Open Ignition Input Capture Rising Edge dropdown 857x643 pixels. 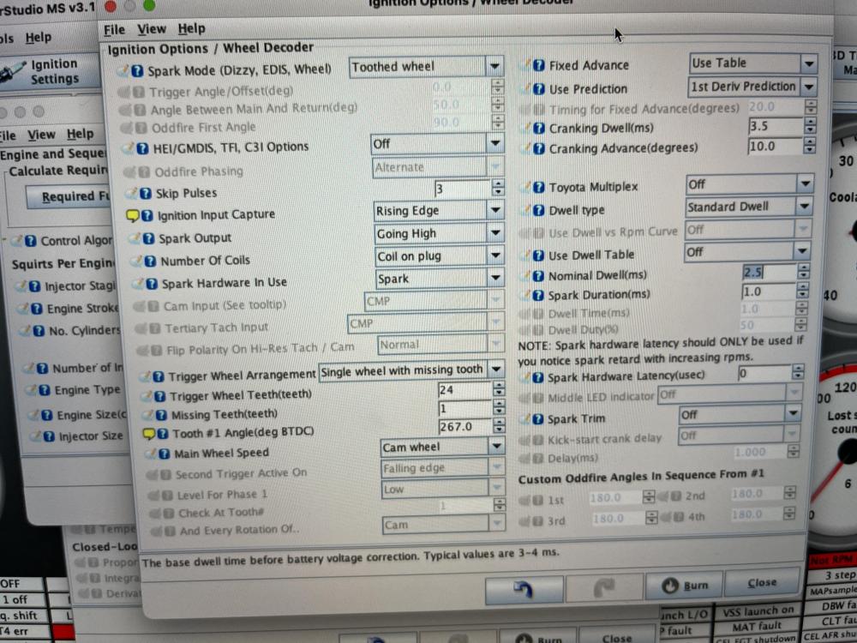[x=438, y=211]
